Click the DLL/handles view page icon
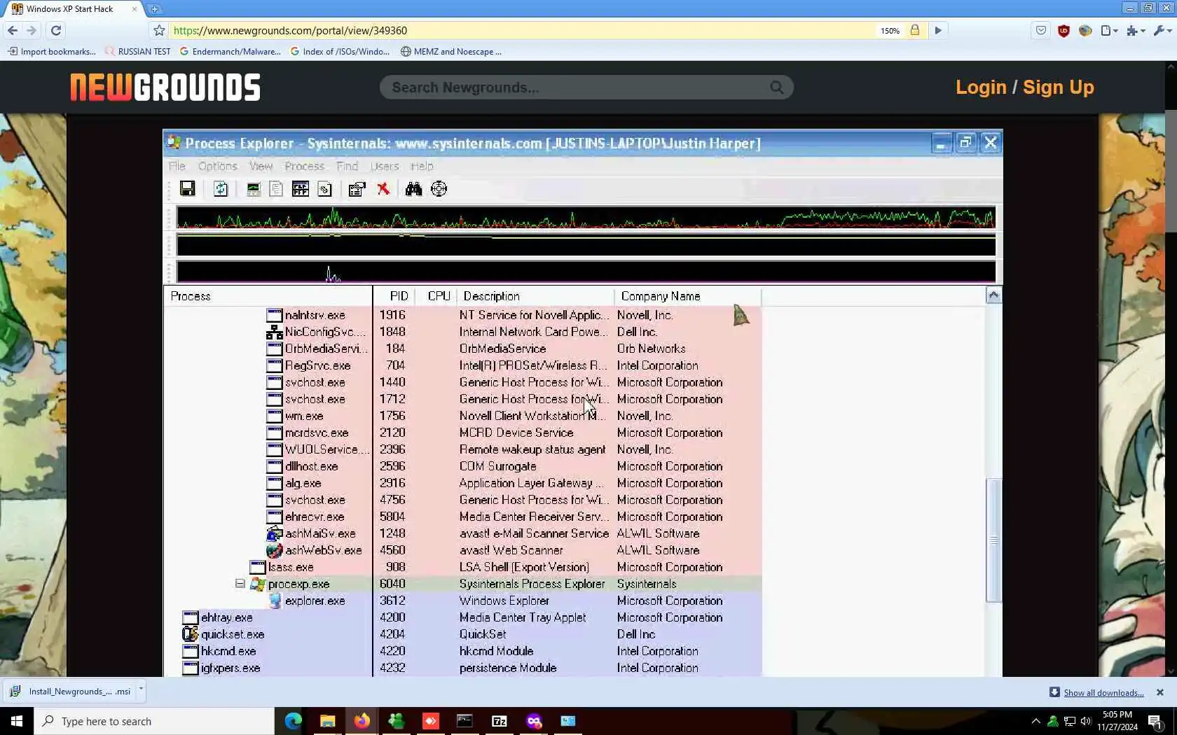Image resolution: width=1177 pixels, height=735 pixels. click(324, 189)
